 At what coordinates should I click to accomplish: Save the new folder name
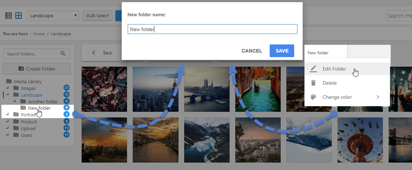pyautogui.click(x=282, y=51)
